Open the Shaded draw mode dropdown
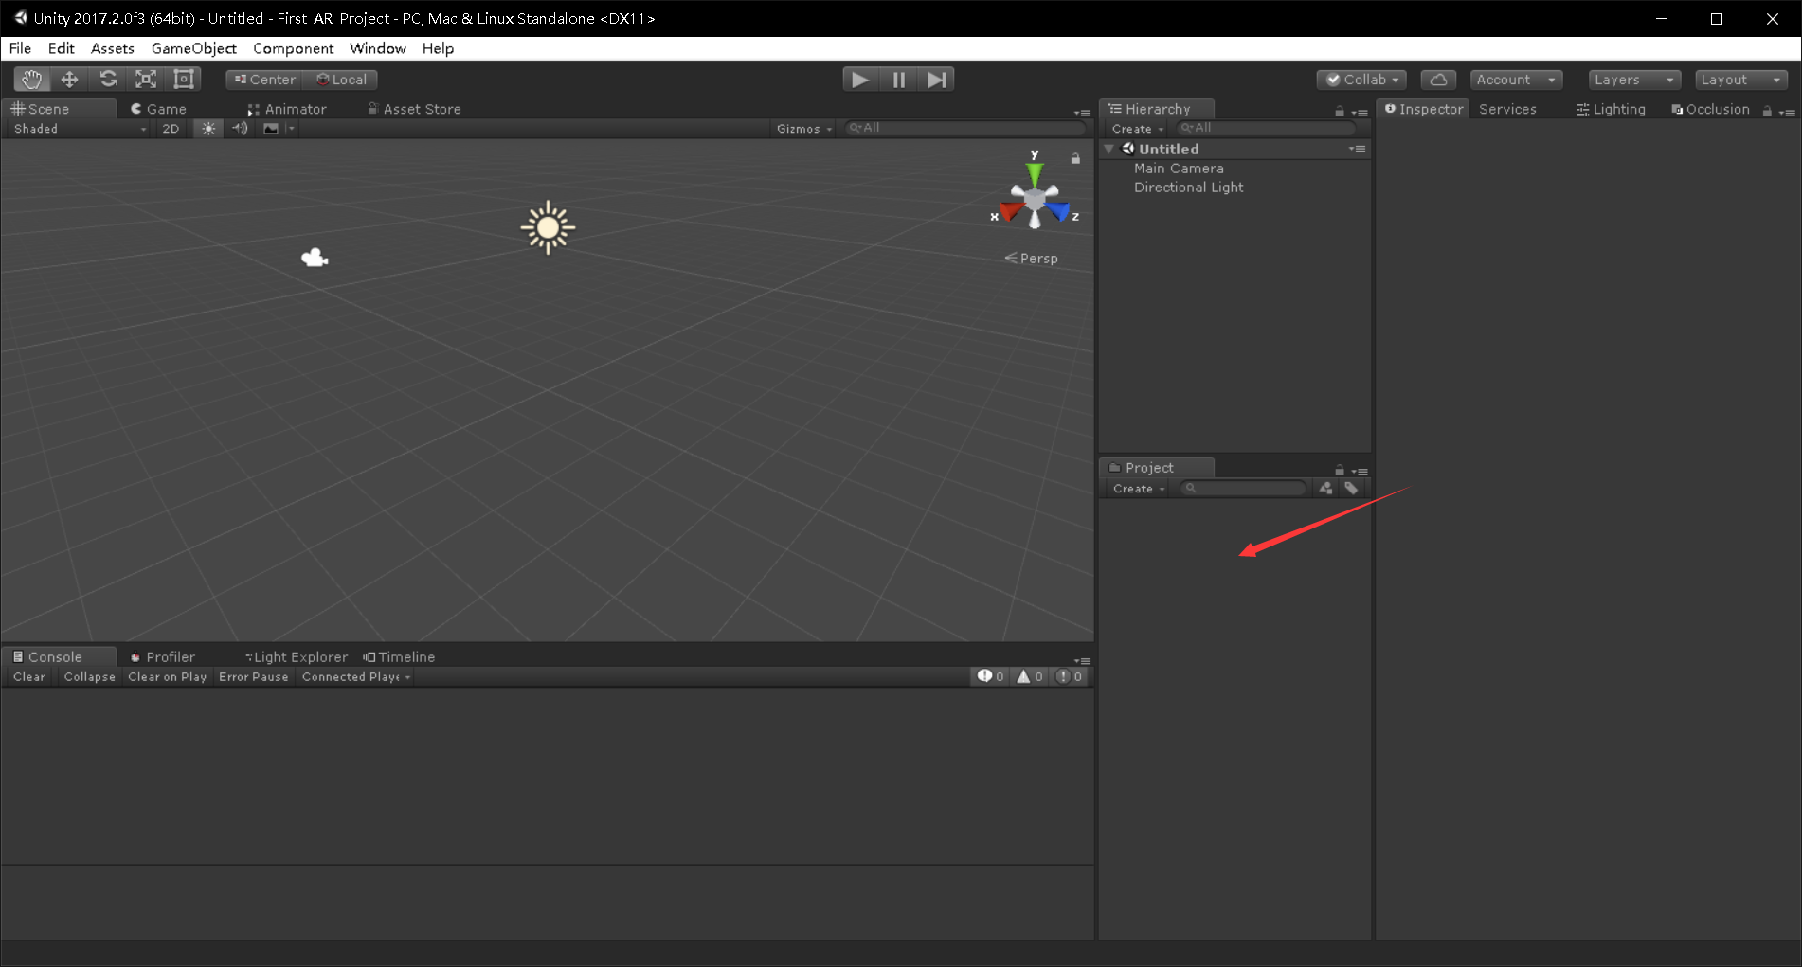 pyautogui.click(x=80, y=129)
